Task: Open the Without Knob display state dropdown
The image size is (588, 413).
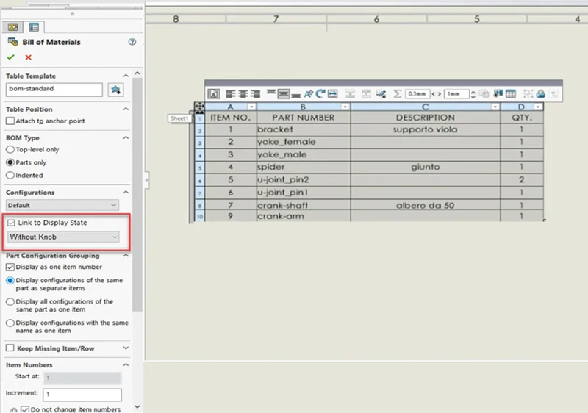Action: [62, 237]
